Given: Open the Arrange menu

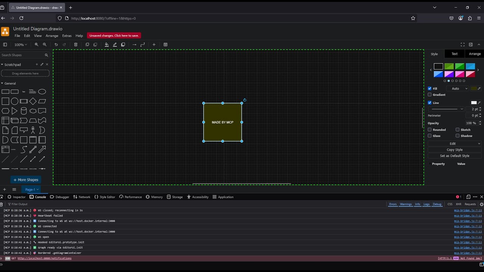Looking at the screenshot, I should coord(52,36).
